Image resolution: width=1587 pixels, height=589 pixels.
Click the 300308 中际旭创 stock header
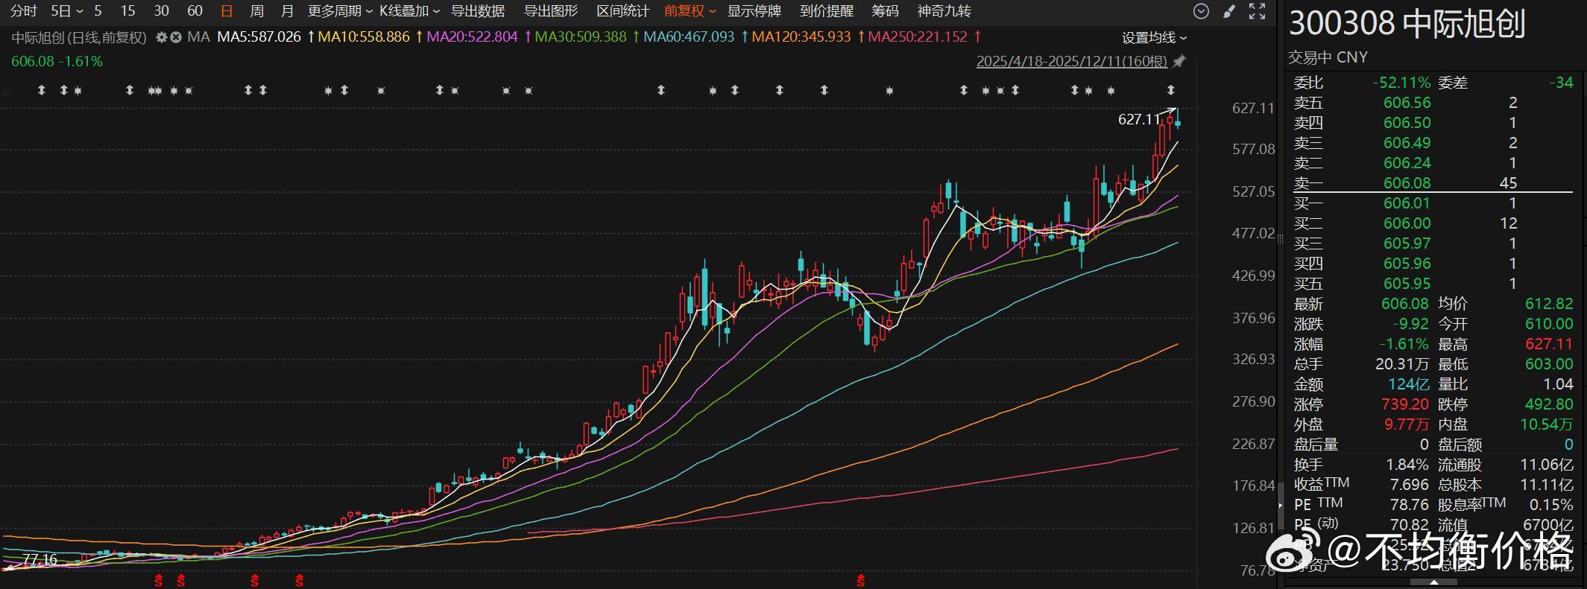(1407, 24)
